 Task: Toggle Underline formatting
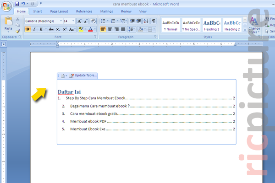[41, 29]
